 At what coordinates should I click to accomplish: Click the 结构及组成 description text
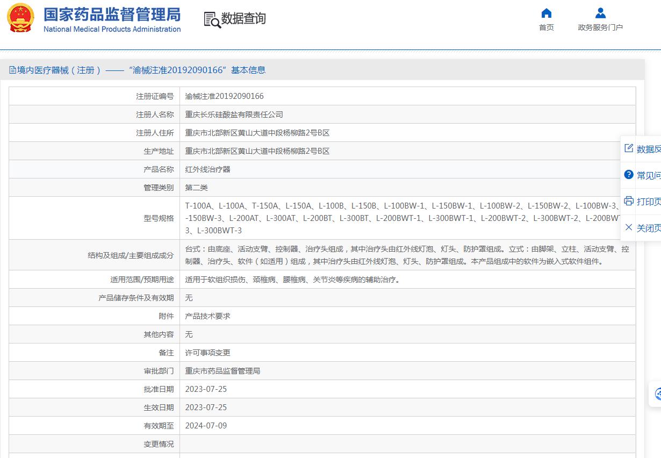pos(407,255)
